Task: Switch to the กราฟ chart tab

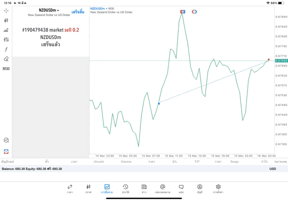Action: (x=88, y=189)
